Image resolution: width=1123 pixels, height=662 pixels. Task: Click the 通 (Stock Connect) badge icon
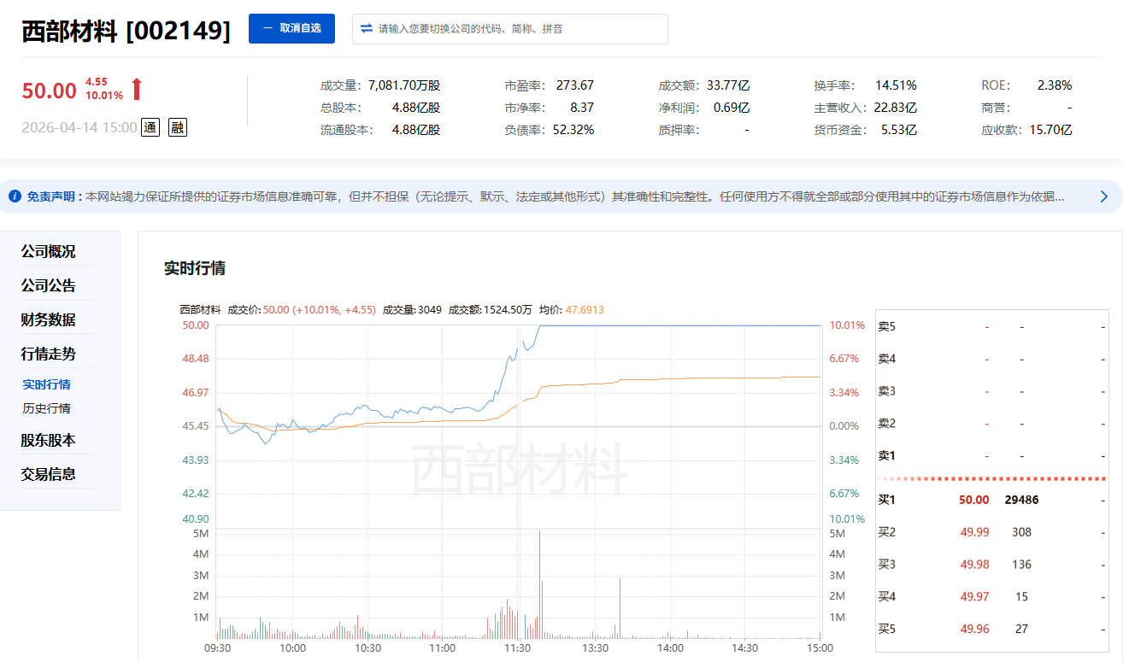coord(150,127)
